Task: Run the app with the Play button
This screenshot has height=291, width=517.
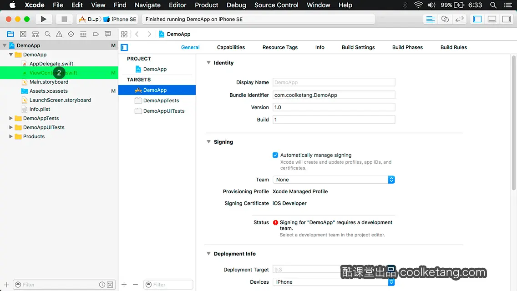Action: tap(43, 19)
